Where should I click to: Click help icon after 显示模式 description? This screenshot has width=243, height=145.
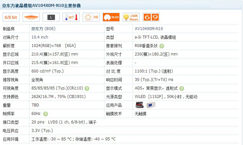(x=182, y=89)
